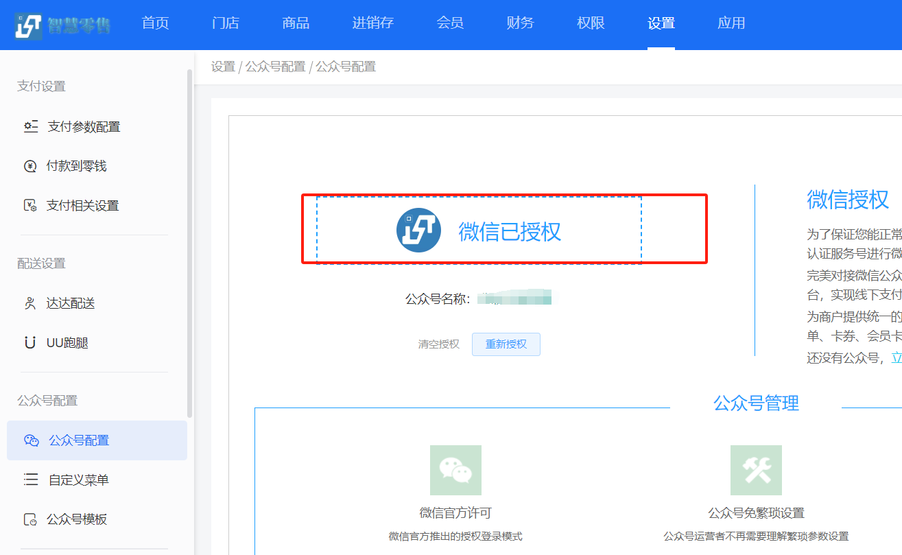Switch to the 进销存 tab
The width and height of the screenshot is (902, 555).
(x=373, y=23)
